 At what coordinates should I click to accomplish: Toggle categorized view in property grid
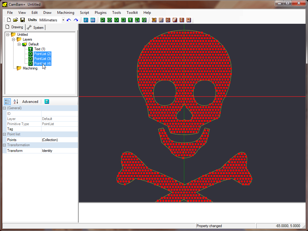tap(8, 102)
